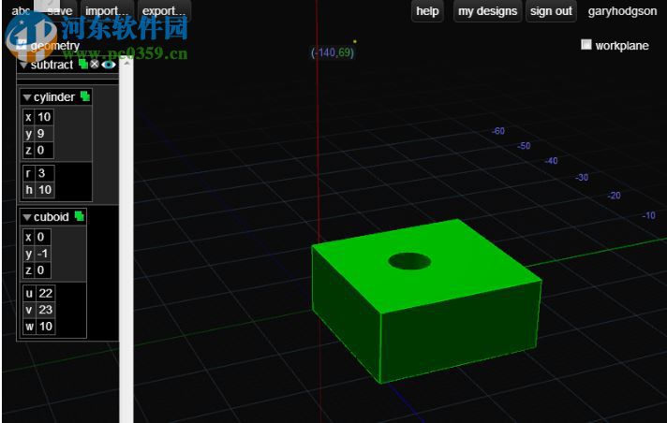Go to my designs
The image size is (667, 423).
pyautogui.click(x=487, y=11)
